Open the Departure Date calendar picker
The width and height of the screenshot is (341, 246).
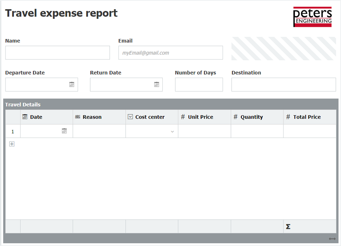[72, 85]
